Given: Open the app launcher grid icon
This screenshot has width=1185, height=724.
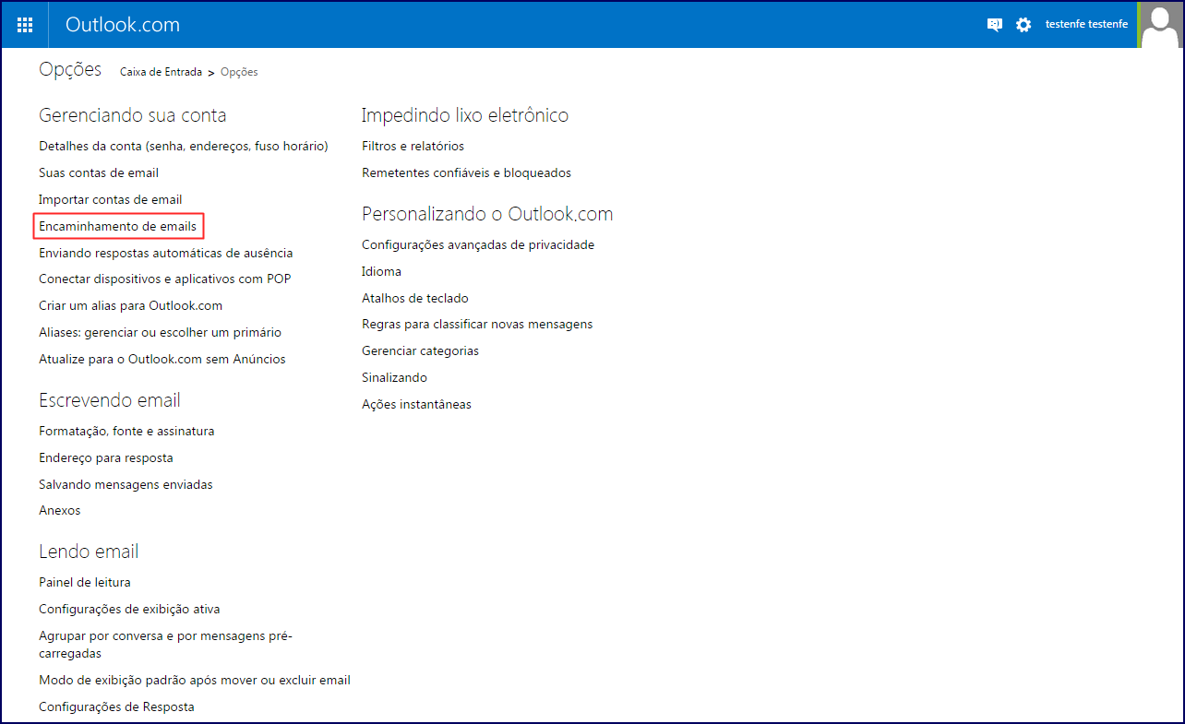Looking at the screenshot, I should pos(25,25).
